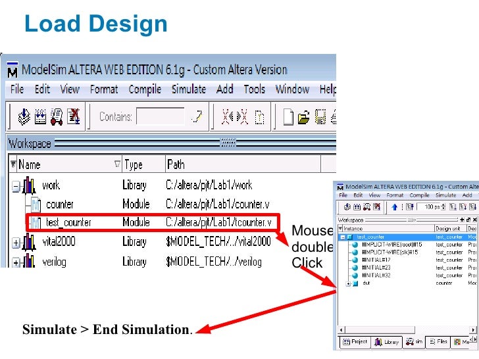Screen dimensions: 479x359
Task: Open View menu in large window
Action: [x=70, y=89]
